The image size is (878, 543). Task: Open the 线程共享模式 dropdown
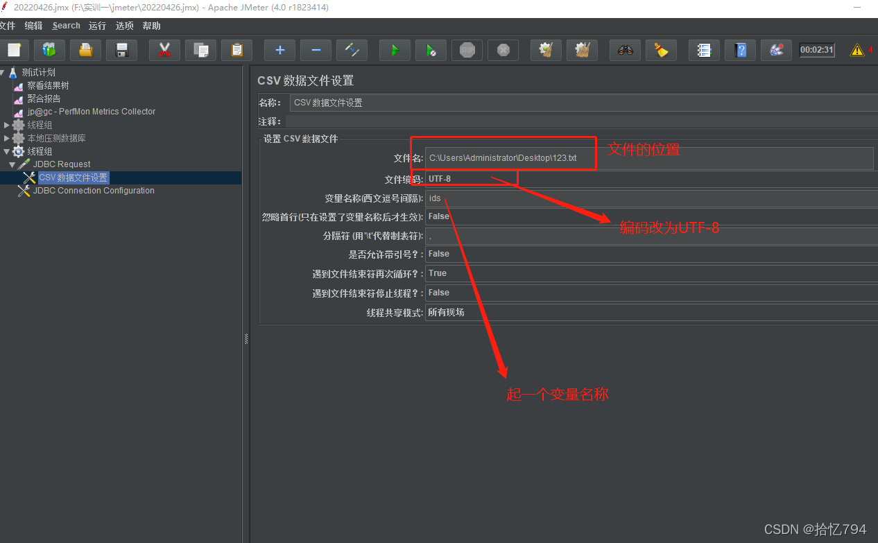point(651,312)
